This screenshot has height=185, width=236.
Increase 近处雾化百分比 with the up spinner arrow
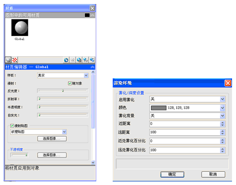(x=222, y=140)
